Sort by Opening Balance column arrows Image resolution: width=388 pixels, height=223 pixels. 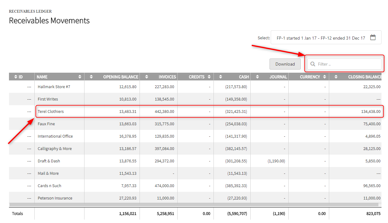click(91, 77)
